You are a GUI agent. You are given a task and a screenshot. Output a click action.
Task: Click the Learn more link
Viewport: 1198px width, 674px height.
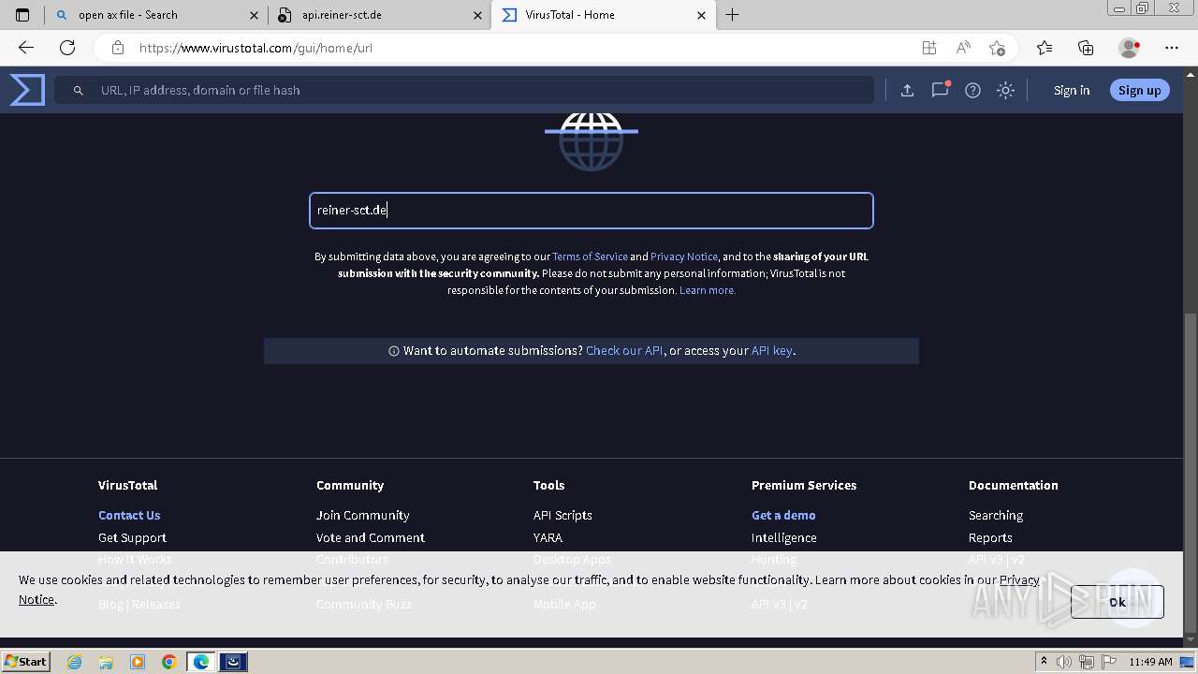(707, 290)
